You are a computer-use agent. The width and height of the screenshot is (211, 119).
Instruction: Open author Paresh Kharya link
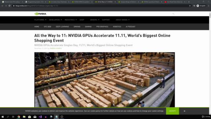tap(56, 49)
